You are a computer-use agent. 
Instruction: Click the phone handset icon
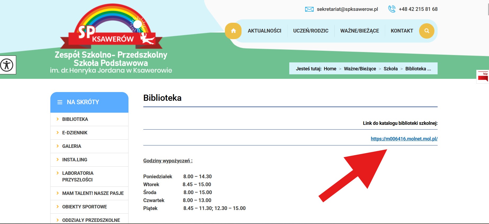[x=392, y=9]
